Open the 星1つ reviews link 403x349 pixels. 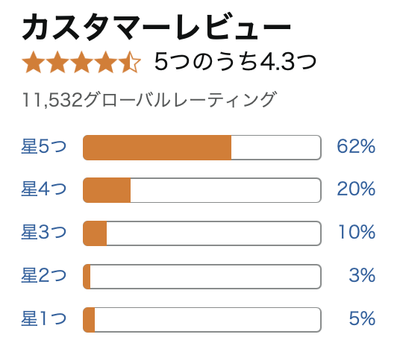pos(44,318)
